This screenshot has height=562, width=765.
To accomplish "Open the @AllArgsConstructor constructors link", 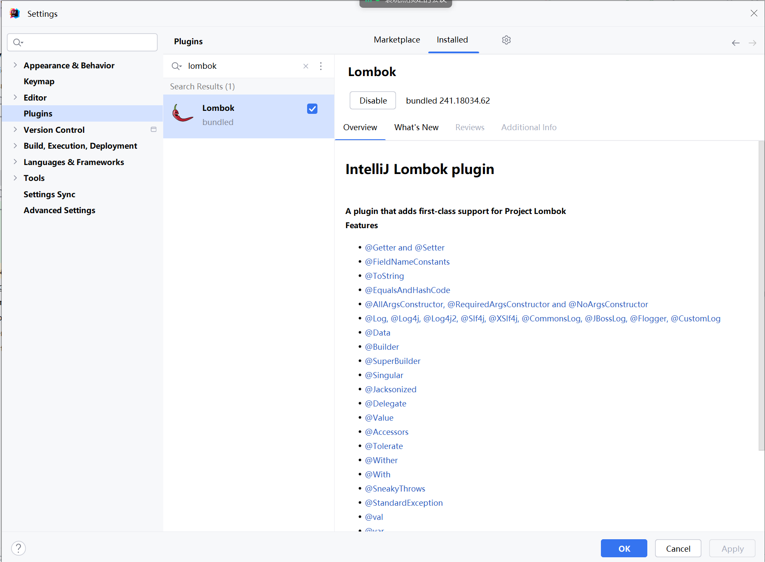I will [x=506, y=304].
